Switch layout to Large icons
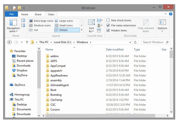176x120 pixels. pyautogui.click(x=64, y=21)
